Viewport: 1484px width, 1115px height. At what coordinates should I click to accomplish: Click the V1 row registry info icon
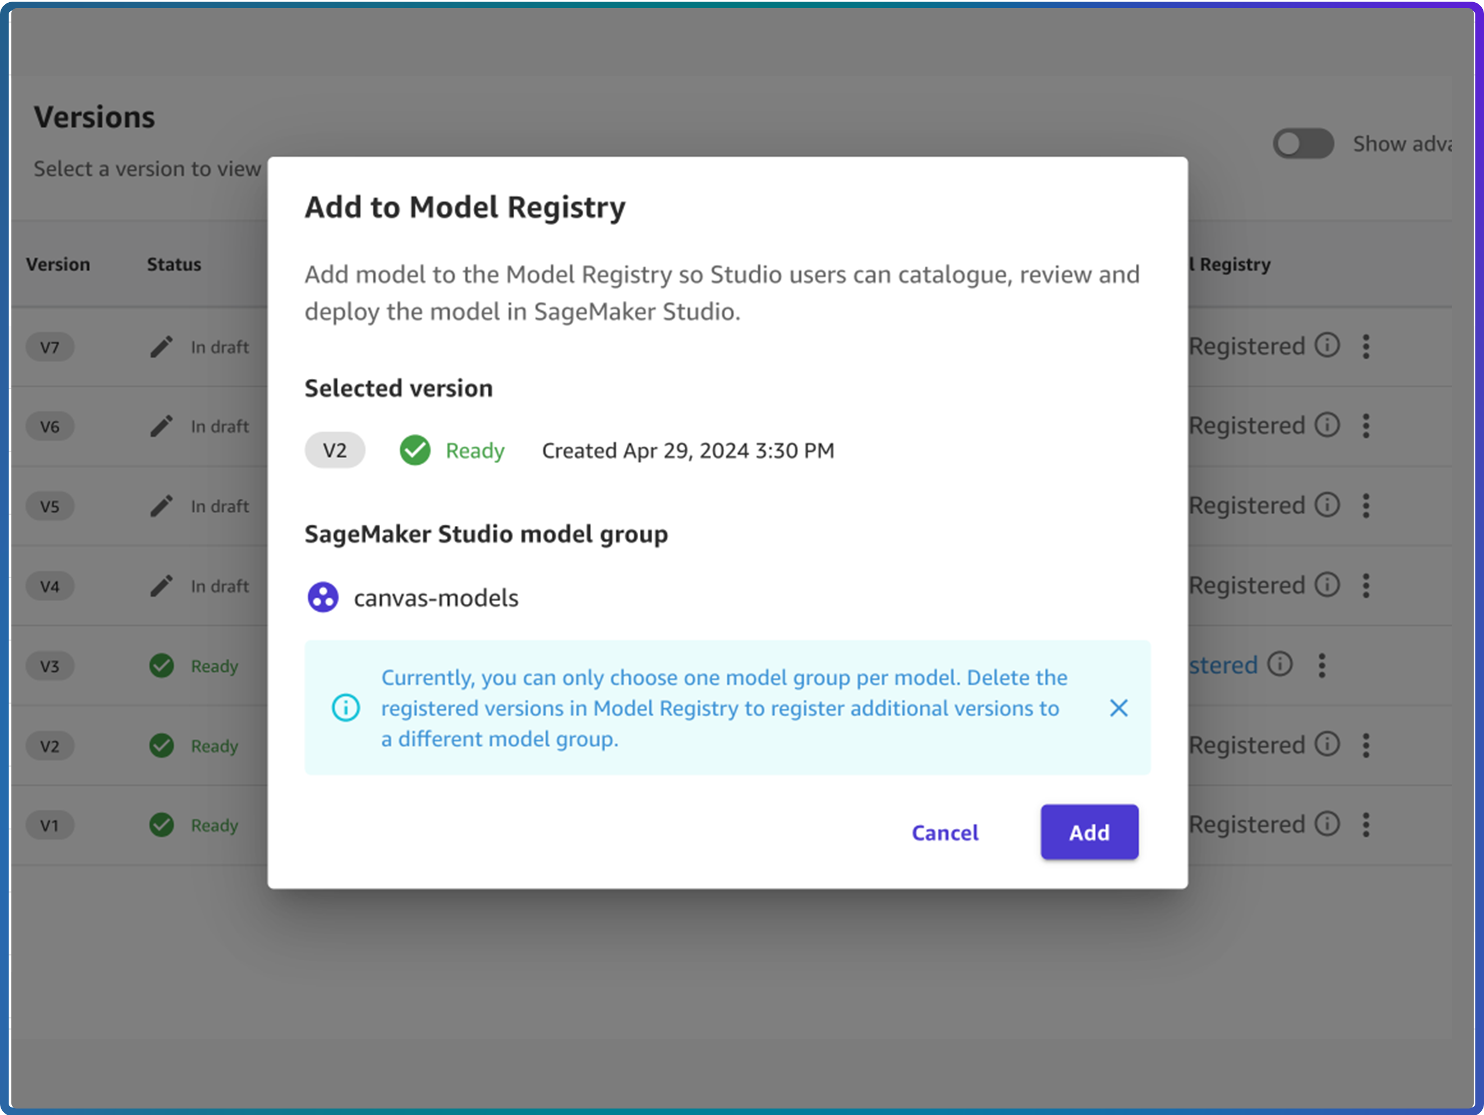tap(1327, 823)
